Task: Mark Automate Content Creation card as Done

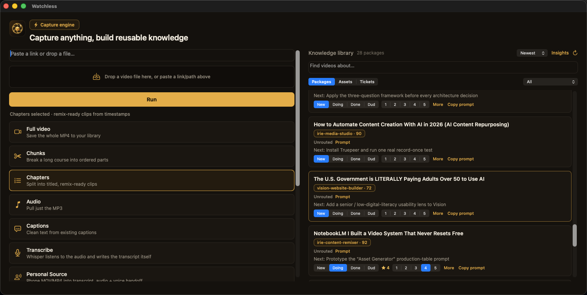Action: click(355, 159)
